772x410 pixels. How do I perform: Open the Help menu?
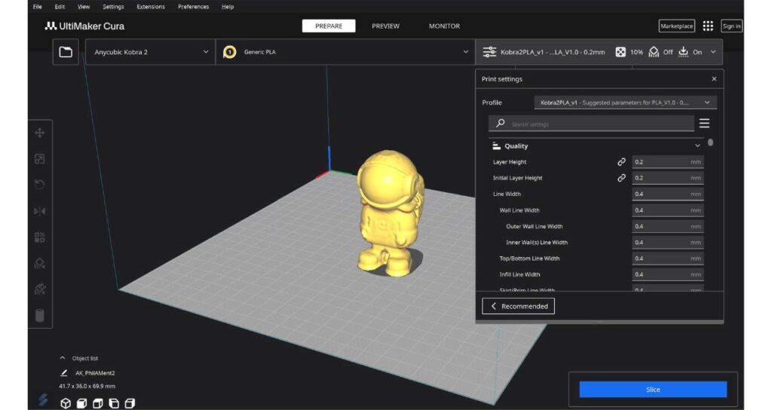(228, 7)
